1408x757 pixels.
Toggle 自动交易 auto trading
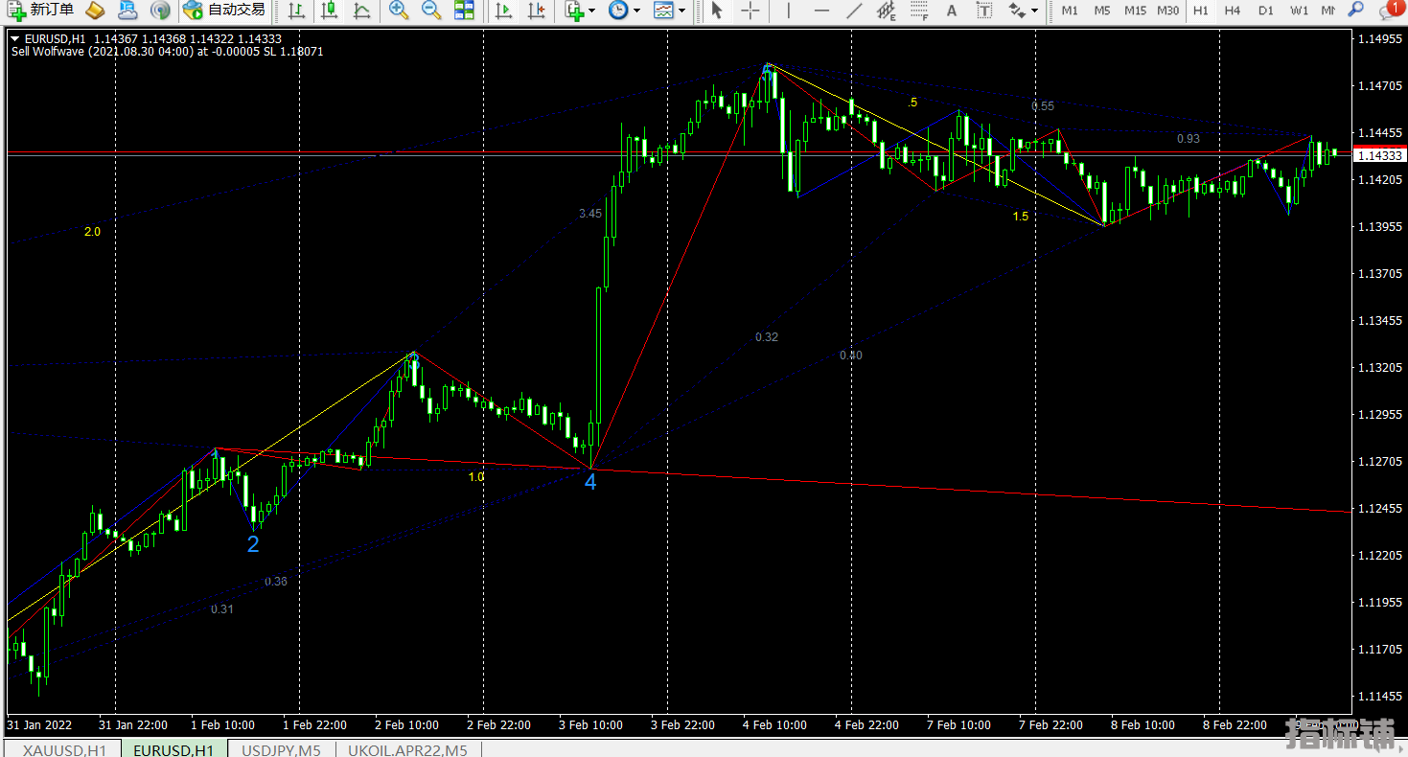pyautogui.click(x=224, y=11)
